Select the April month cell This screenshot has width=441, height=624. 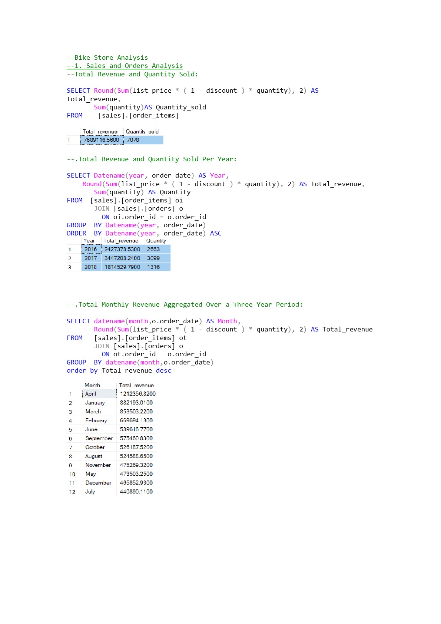[99, 394]
